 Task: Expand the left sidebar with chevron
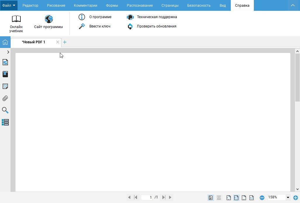8,52
